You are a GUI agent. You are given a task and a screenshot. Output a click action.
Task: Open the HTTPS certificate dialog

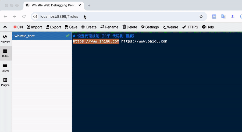(x=190, y=27)
